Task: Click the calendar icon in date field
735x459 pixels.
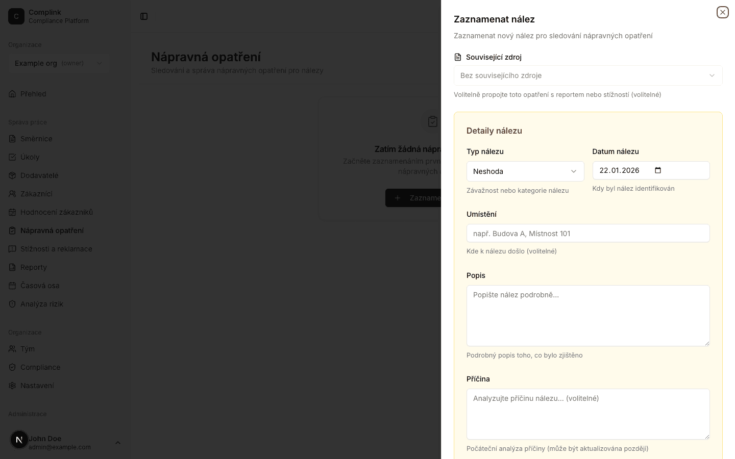Action: (x=658, y=170)
